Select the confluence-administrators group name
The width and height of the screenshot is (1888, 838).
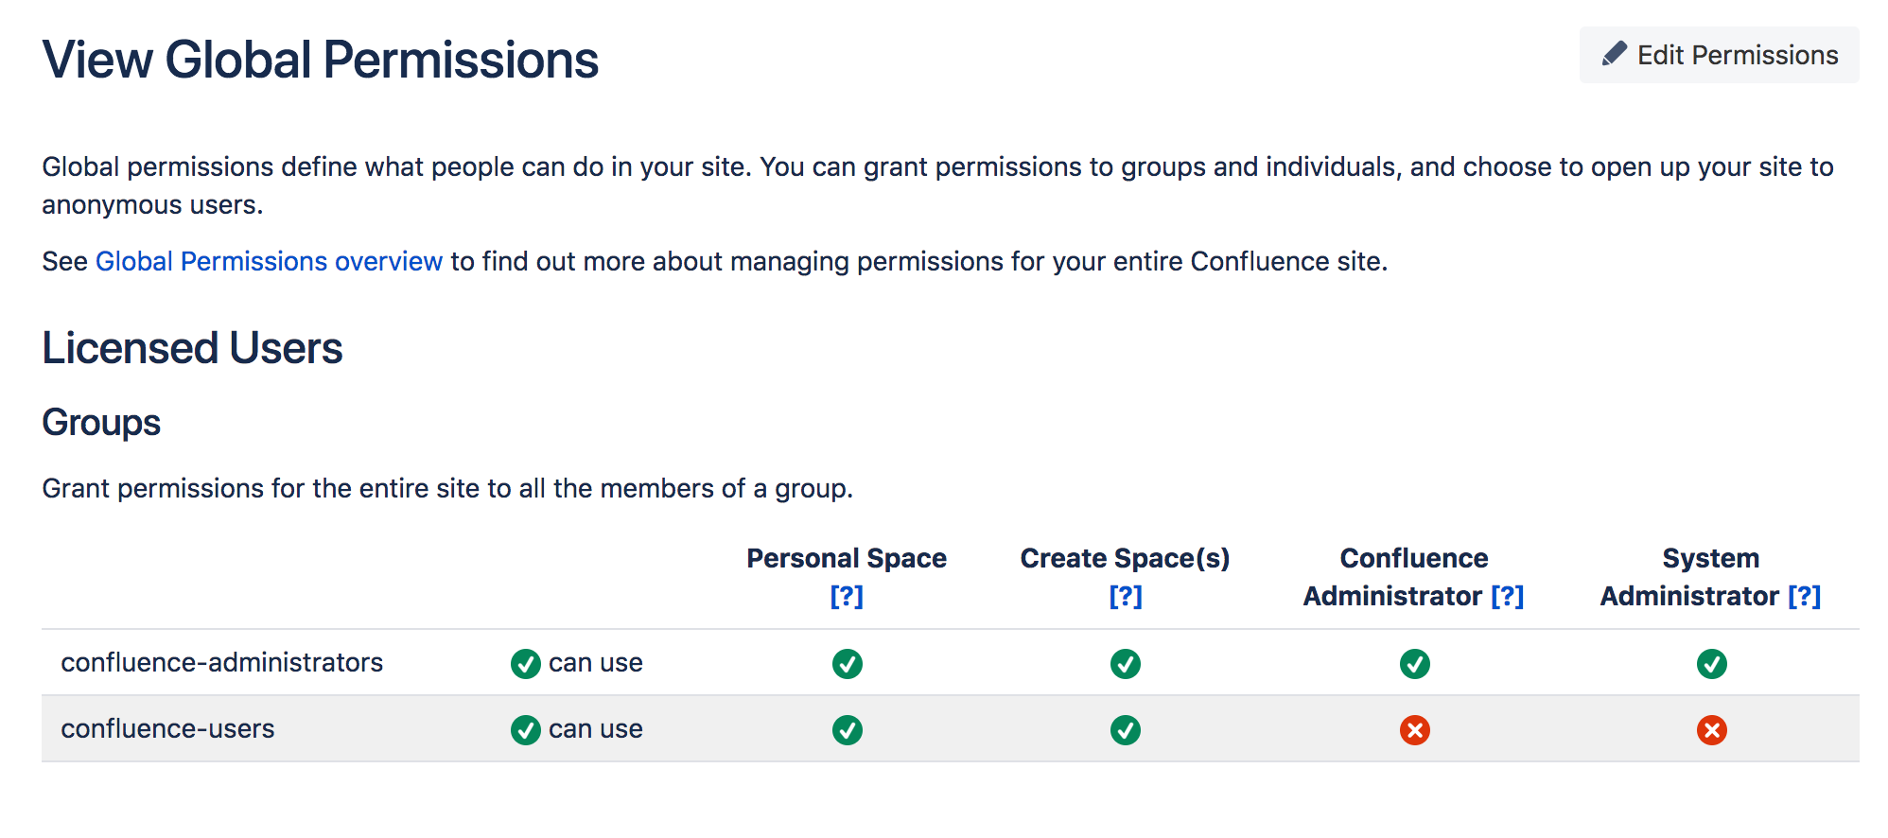[221, 662]
